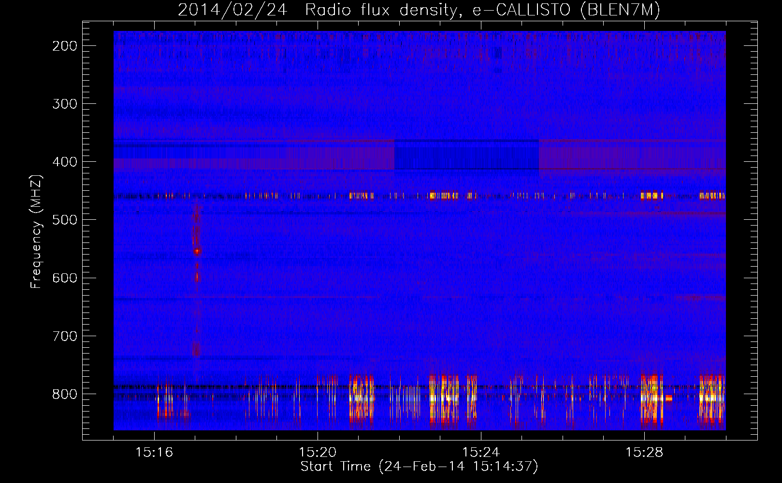The width and height of the screenshot is (782, 483).
Task: Click the plot title '2014/02/24 Radio flux density'
Action: (419, 10)
